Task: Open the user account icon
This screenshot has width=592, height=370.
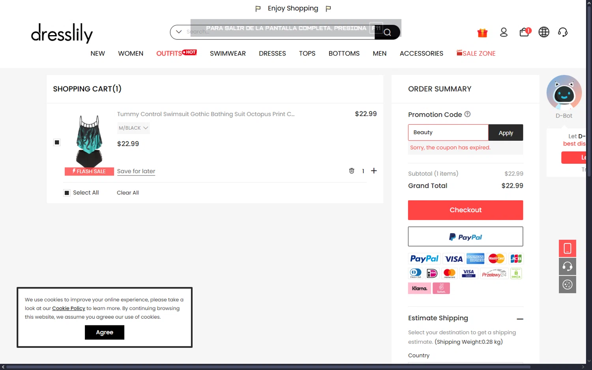Action: tap(504, 32)
